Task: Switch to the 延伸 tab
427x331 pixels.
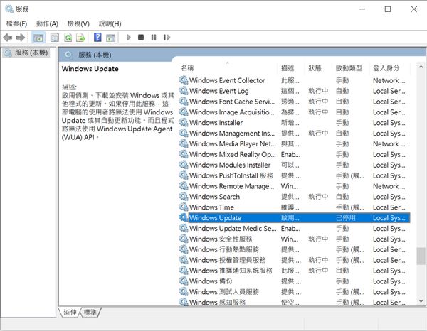Action: [x=70, y=313]
